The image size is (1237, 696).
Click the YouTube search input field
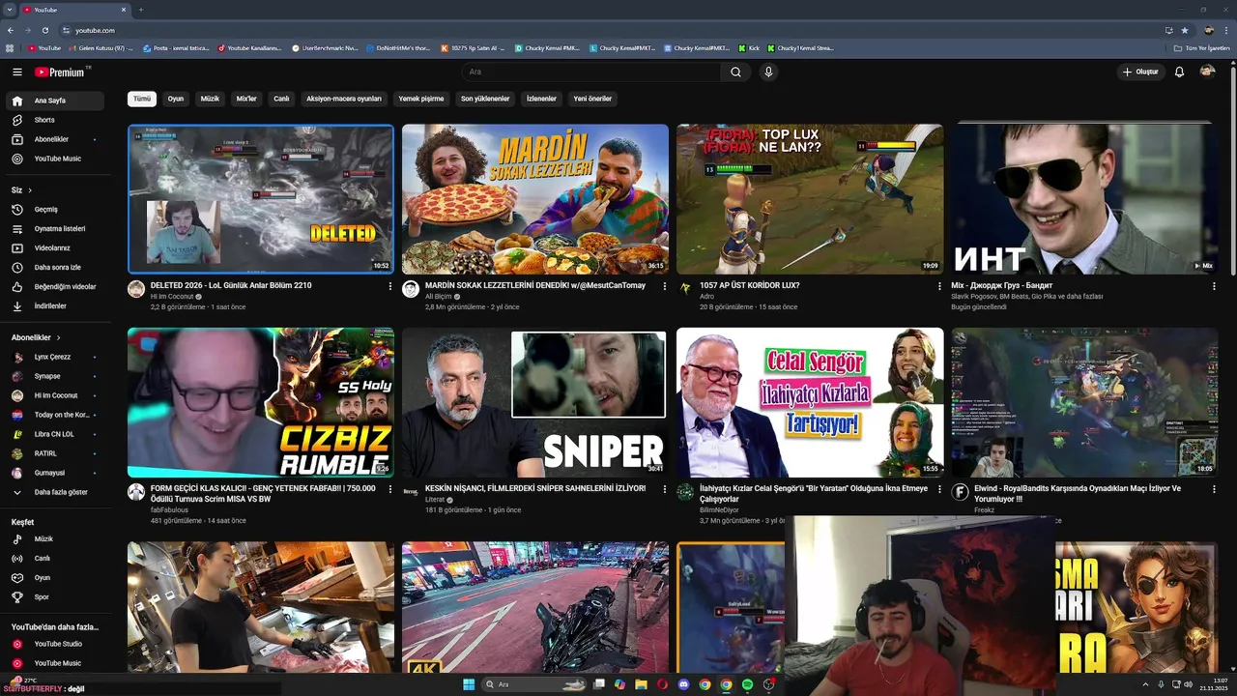(x=590, y=72)
